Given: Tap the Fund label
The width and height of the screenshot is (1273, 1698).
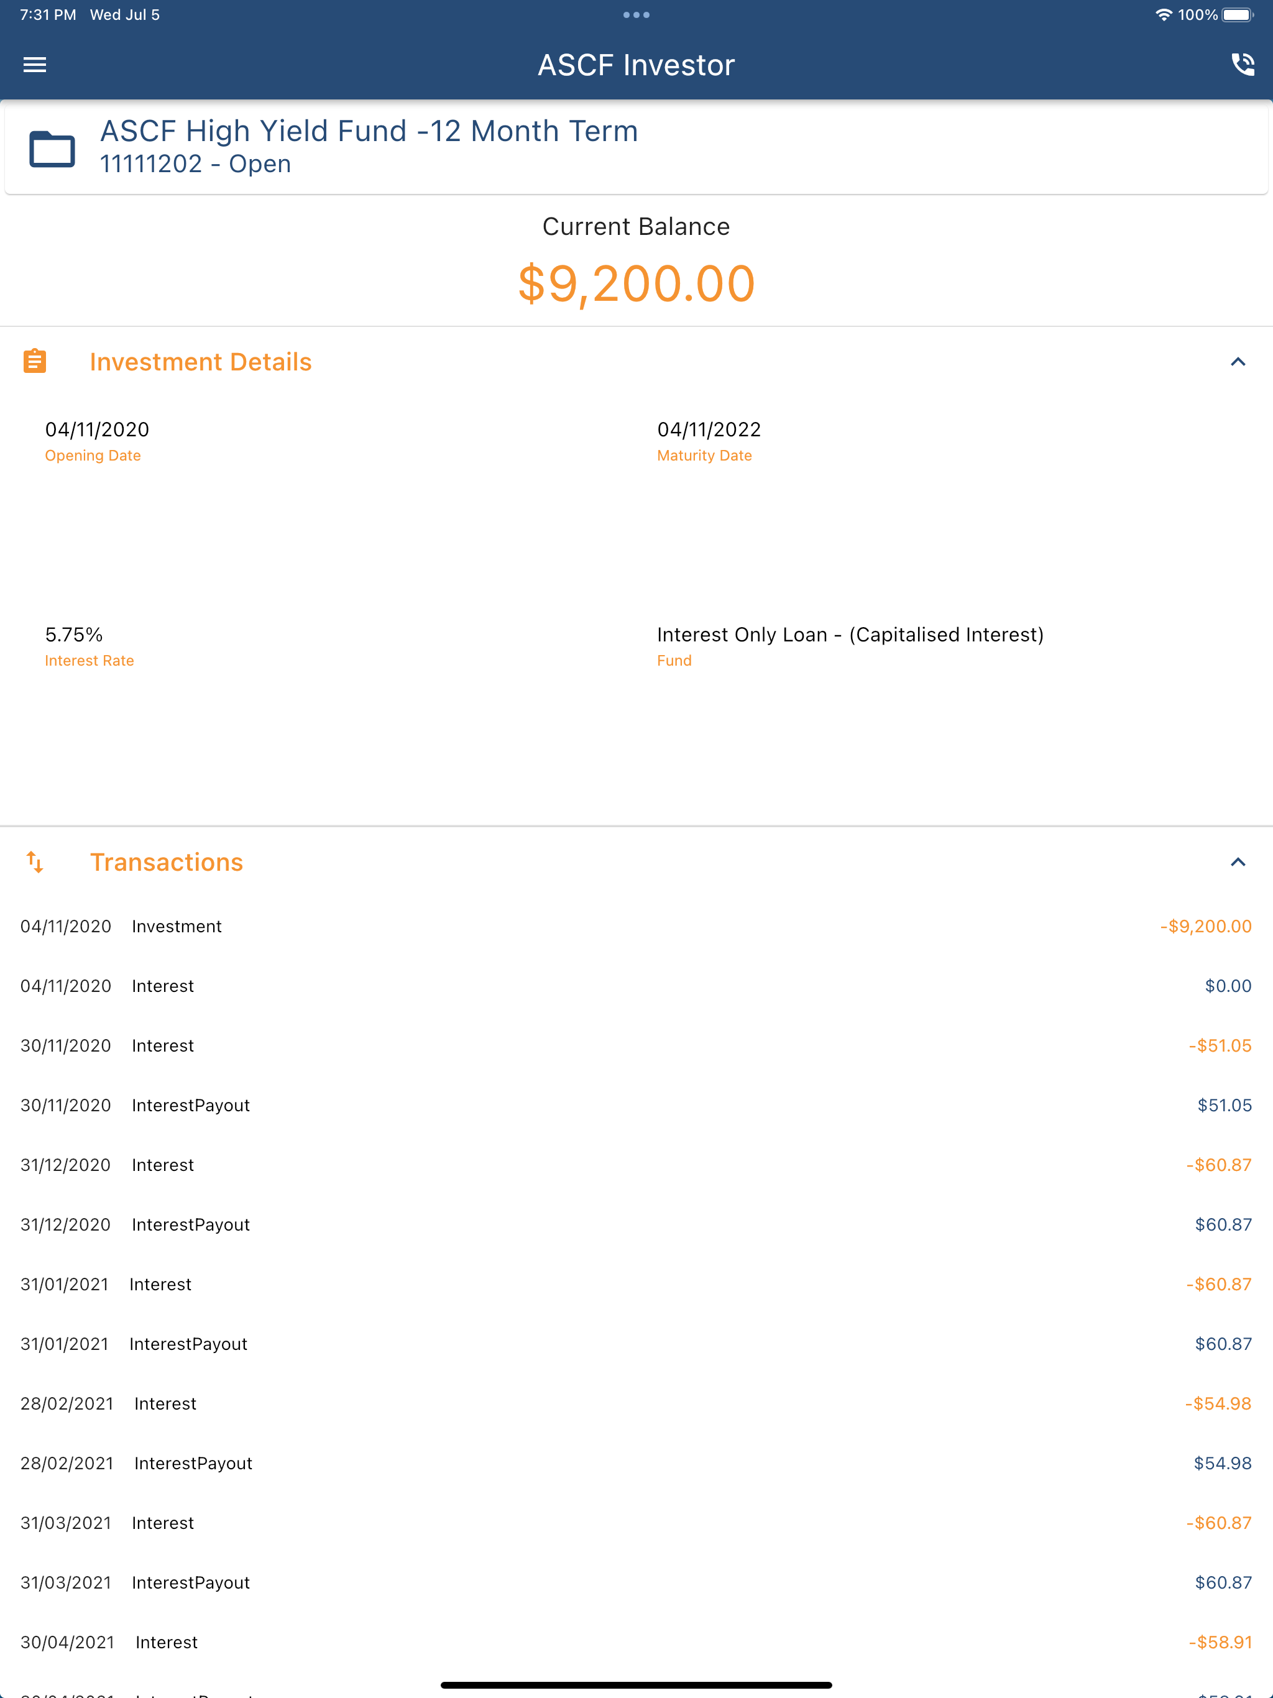Looking at the screenshot, I should 674,660.
